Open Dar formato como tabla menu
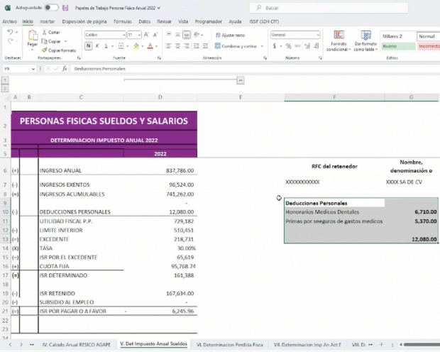The width and height of the screenshot is (440, 352). (365, 41)
